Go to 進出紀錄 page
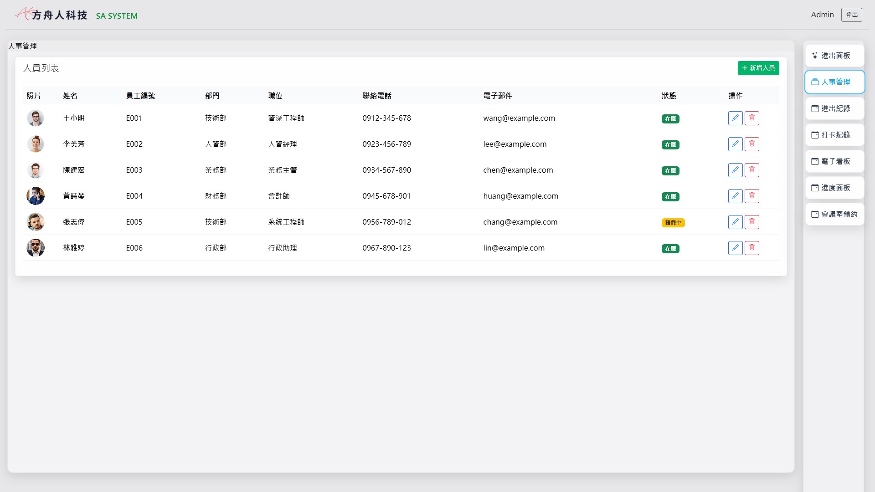The image size is (875, 492). pos(834,108)
